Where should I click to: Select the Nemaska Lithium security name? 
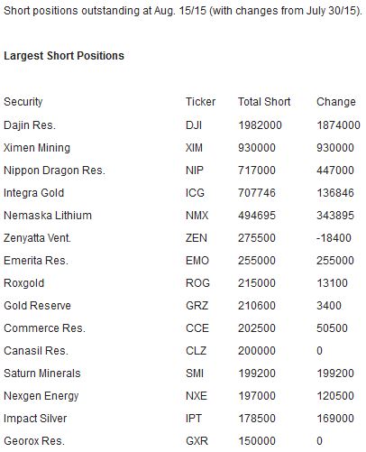[x=48, y=216]
